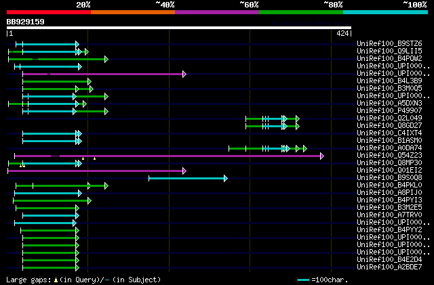This screenshot has width=434, height=285.
Task: Select the UniRef100_A0DA74 label
Action: coord(389,148)
